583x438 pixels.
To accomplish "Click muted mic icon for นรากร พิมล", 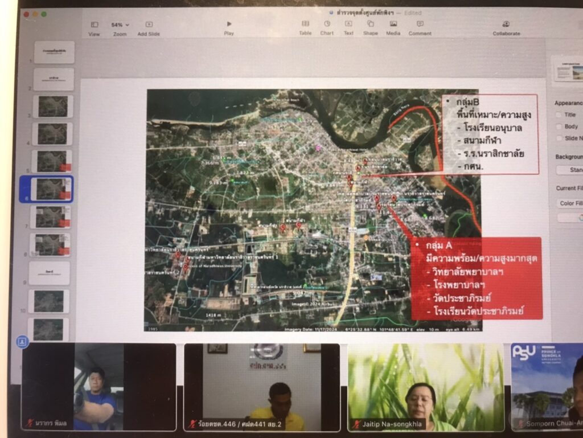I will pos(30,423).
